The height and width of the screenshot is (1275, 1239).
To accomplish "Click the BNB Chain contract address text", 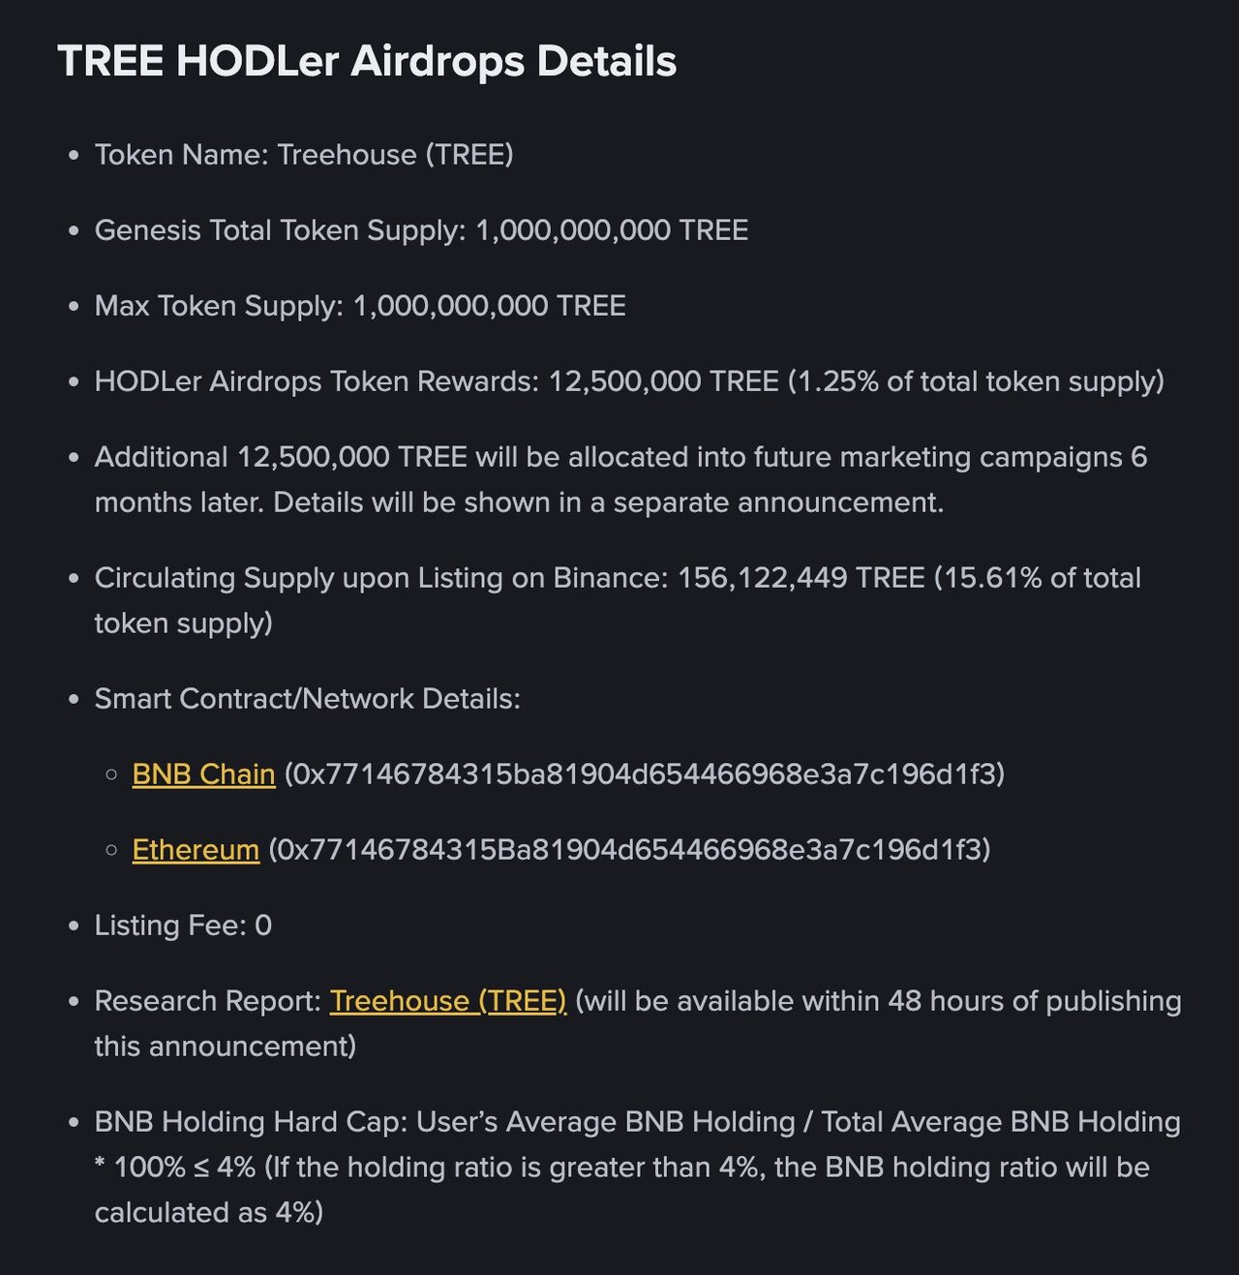I will click(x=645, y=774).
